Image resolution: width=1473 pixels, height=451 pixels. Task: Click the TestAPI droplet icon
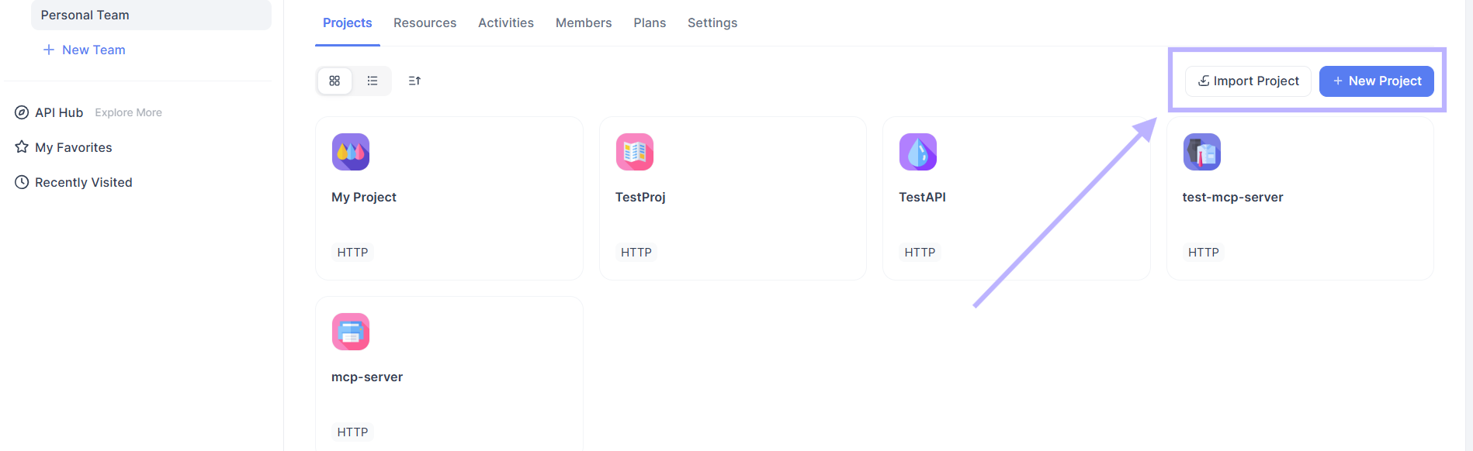917,152
